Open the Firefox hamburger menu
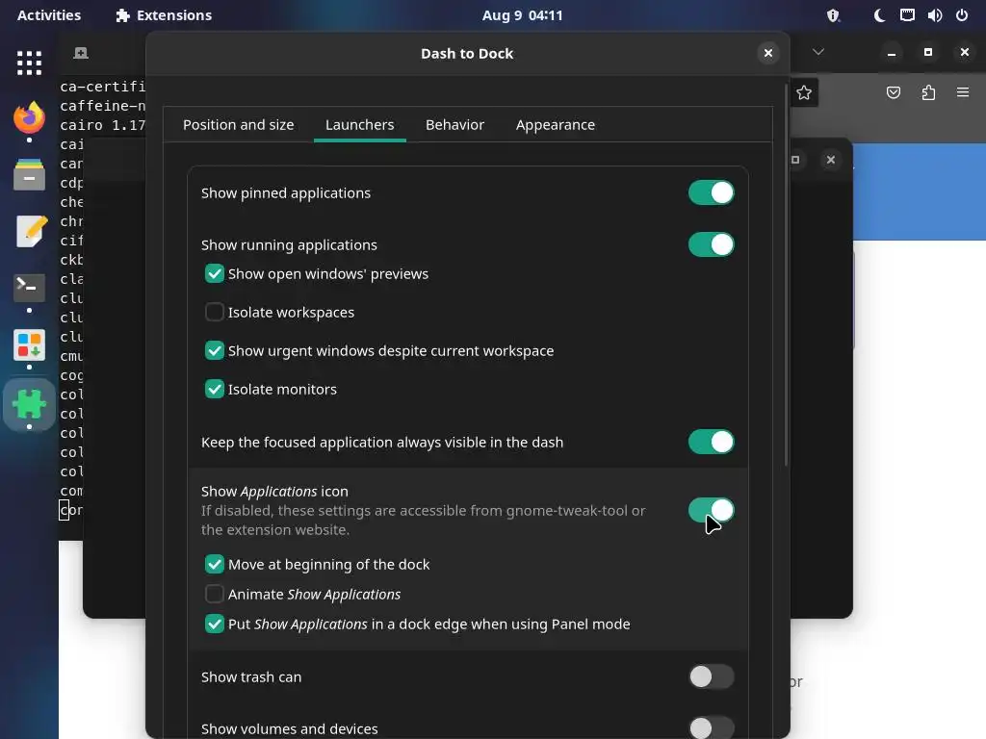Image resolution: width=986 pixels, height=739 pixels. (963, 92)
